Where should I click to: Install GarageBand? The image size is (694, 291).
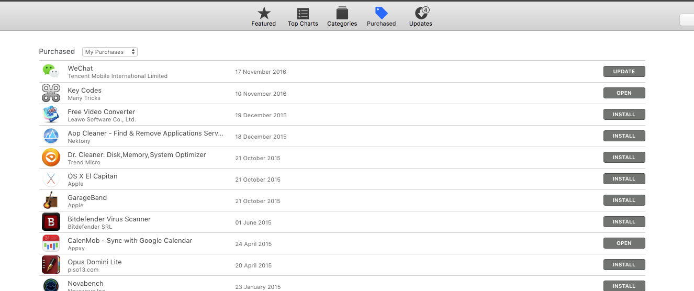[x=624, y=200]
